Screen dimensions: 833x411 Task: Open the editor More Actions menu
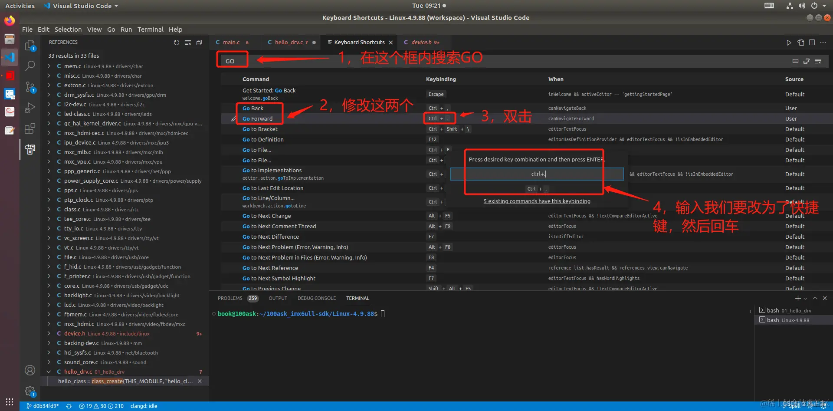pyautogui.click(x=823, y=43)
